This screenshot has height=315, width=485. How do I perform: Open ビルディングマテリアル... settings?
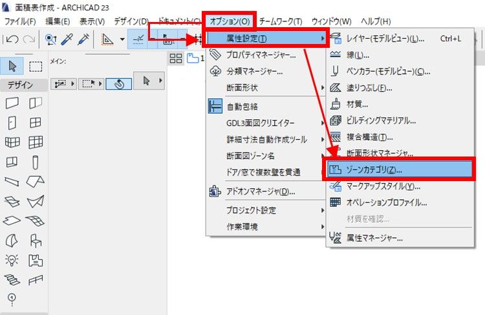click(x=400, y=121)
